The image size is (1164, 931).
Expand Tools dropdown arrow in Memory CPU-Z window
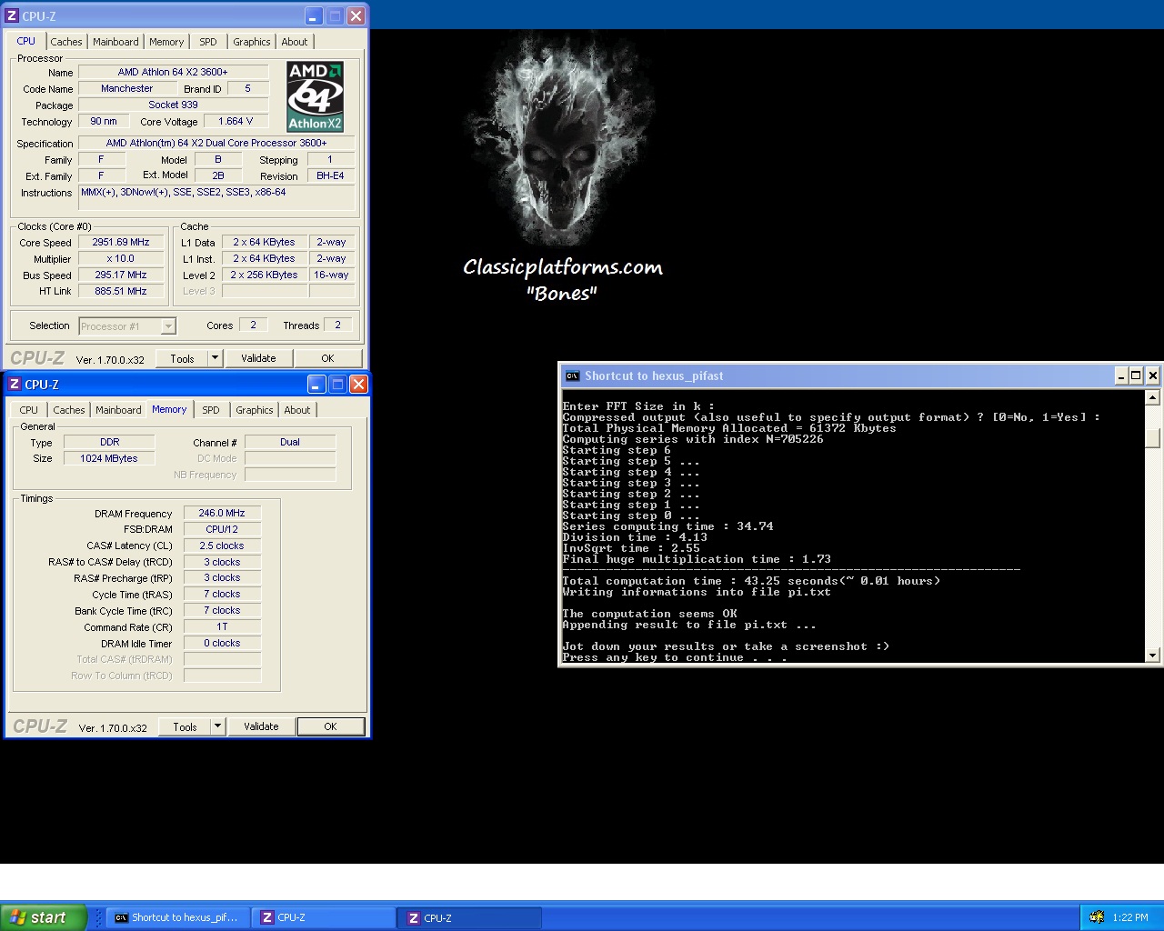(x=218, y=726)
